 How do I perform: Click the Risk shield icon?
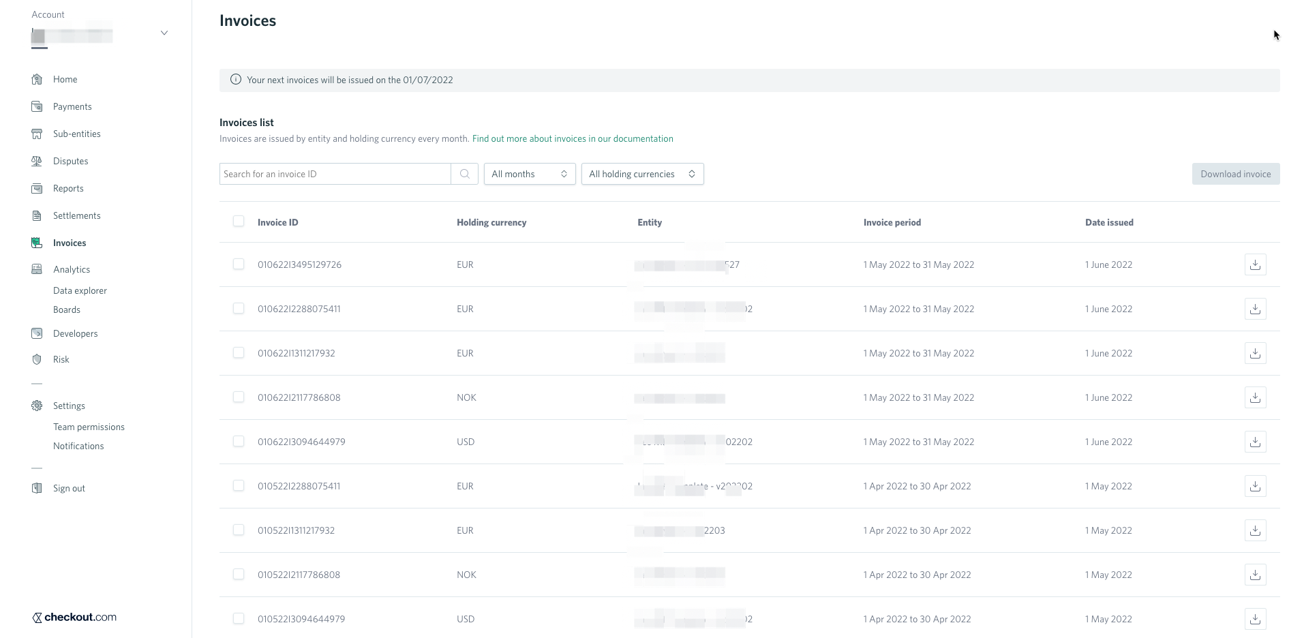[x=37, y=359]
